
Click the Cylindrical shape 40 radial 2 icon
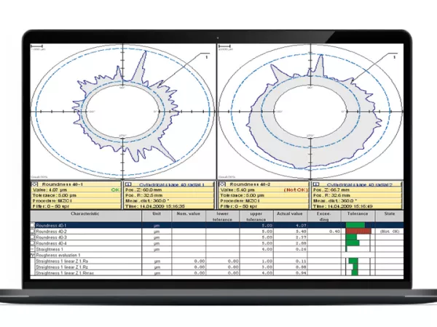[x=315, y=185]
